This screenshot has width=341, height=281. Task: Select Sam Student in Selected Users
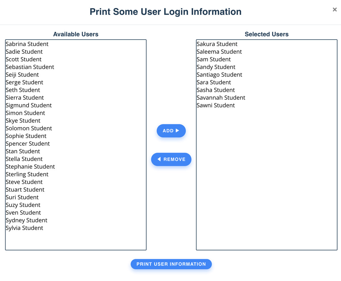pos(267,59)
